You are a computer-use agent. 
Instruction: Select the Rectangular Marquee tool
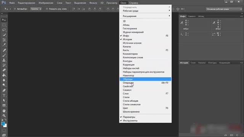4,25
